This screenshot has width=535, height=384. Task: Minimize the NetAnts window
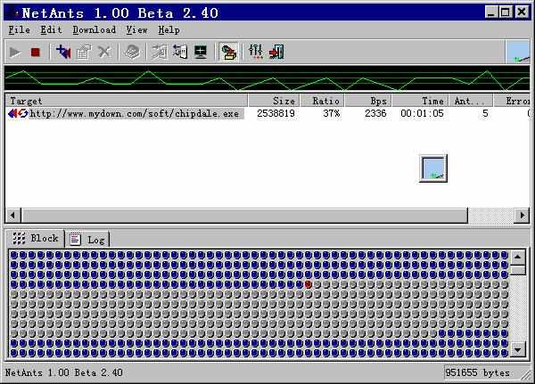coord(491,12)
